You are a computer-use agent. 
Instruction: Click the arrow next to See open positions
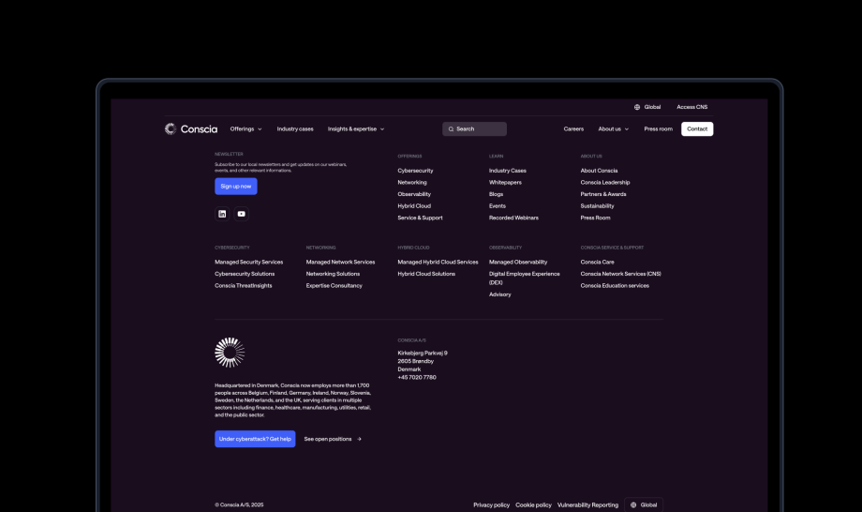coord(359,439)
